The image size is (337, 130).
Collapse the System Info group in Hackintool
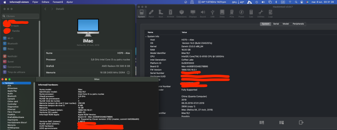[146, 36]
